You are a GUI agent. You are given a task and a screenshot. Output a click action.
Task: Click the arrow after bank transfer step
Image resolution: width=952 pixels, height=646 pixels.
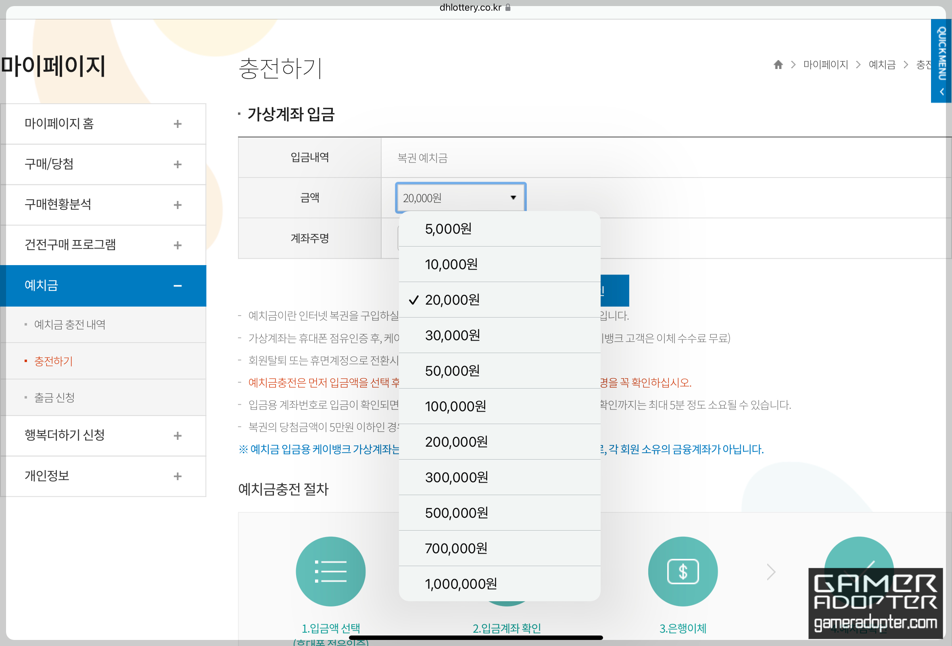tap(771, 571)
